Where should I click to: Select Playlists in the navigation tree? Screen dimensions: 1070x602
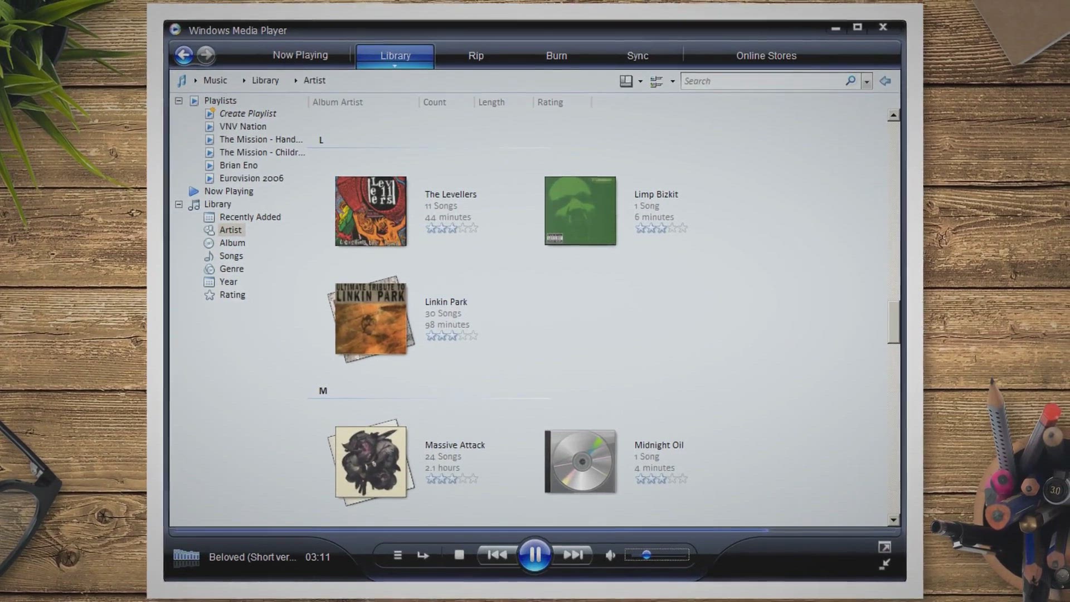pos(220,100)
